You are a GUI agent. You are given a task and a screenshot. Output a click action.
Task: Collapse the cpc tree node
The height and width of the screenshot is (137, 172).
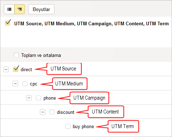click(15, 84)
